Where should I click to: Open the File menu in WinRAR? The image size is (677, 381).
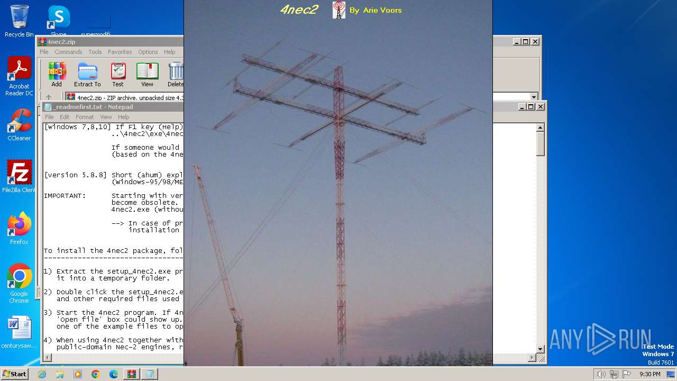44,52
